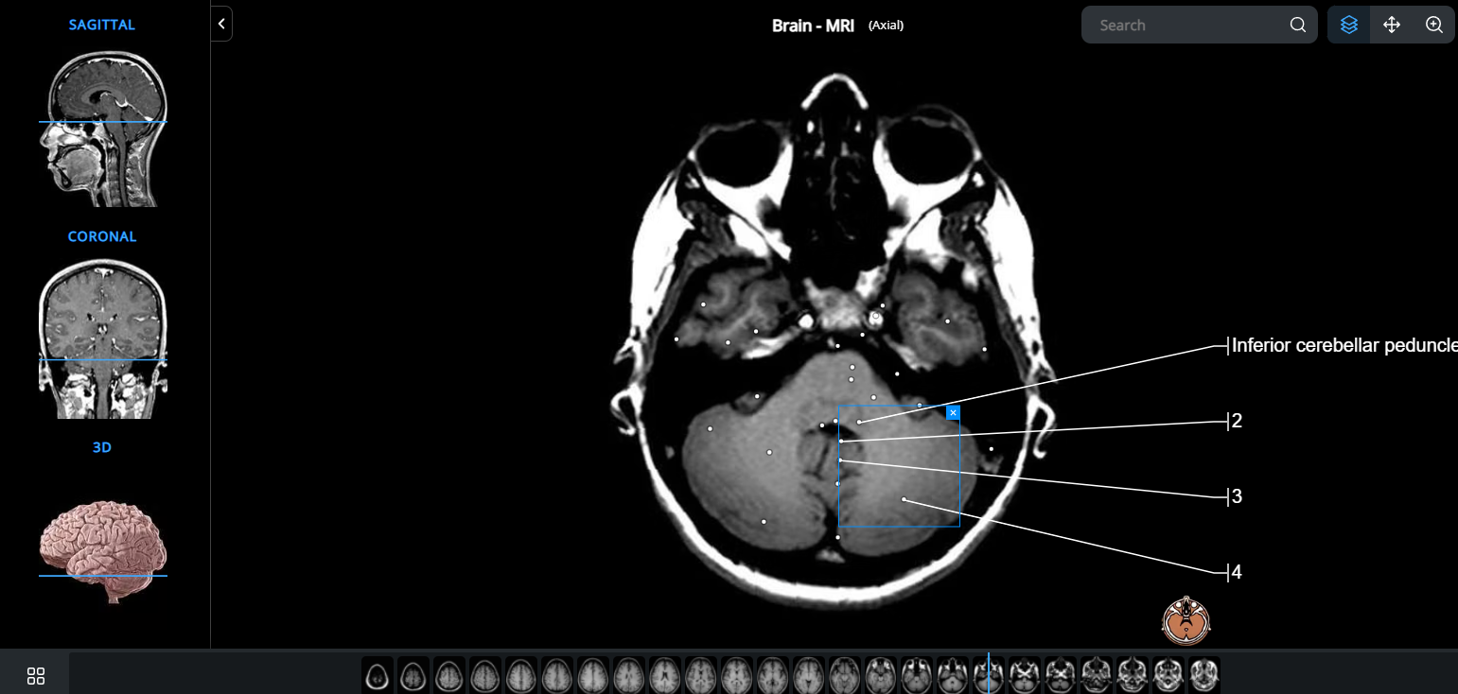Click the magnifier icon in Search box
Screen dimensions: 1458x694
pyautogui.click(x=1297, y=25)
